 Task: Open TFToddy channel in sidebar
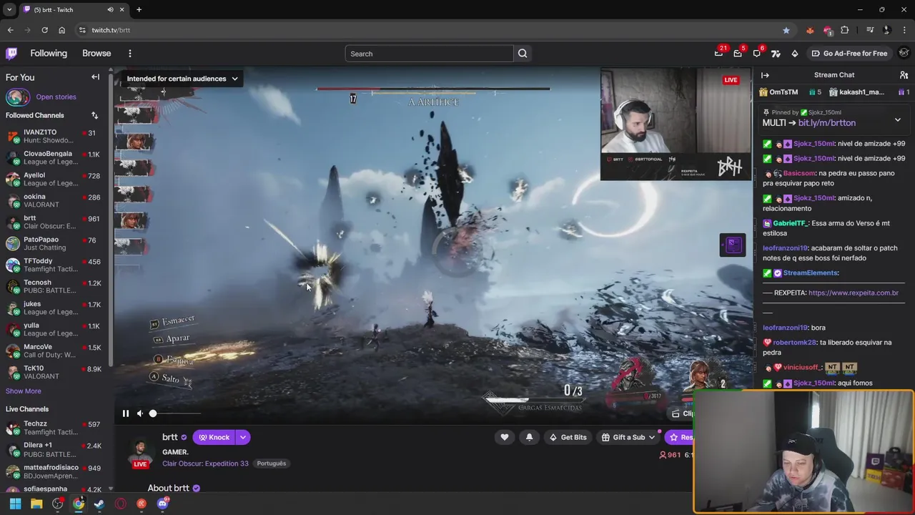coord(54,265)
